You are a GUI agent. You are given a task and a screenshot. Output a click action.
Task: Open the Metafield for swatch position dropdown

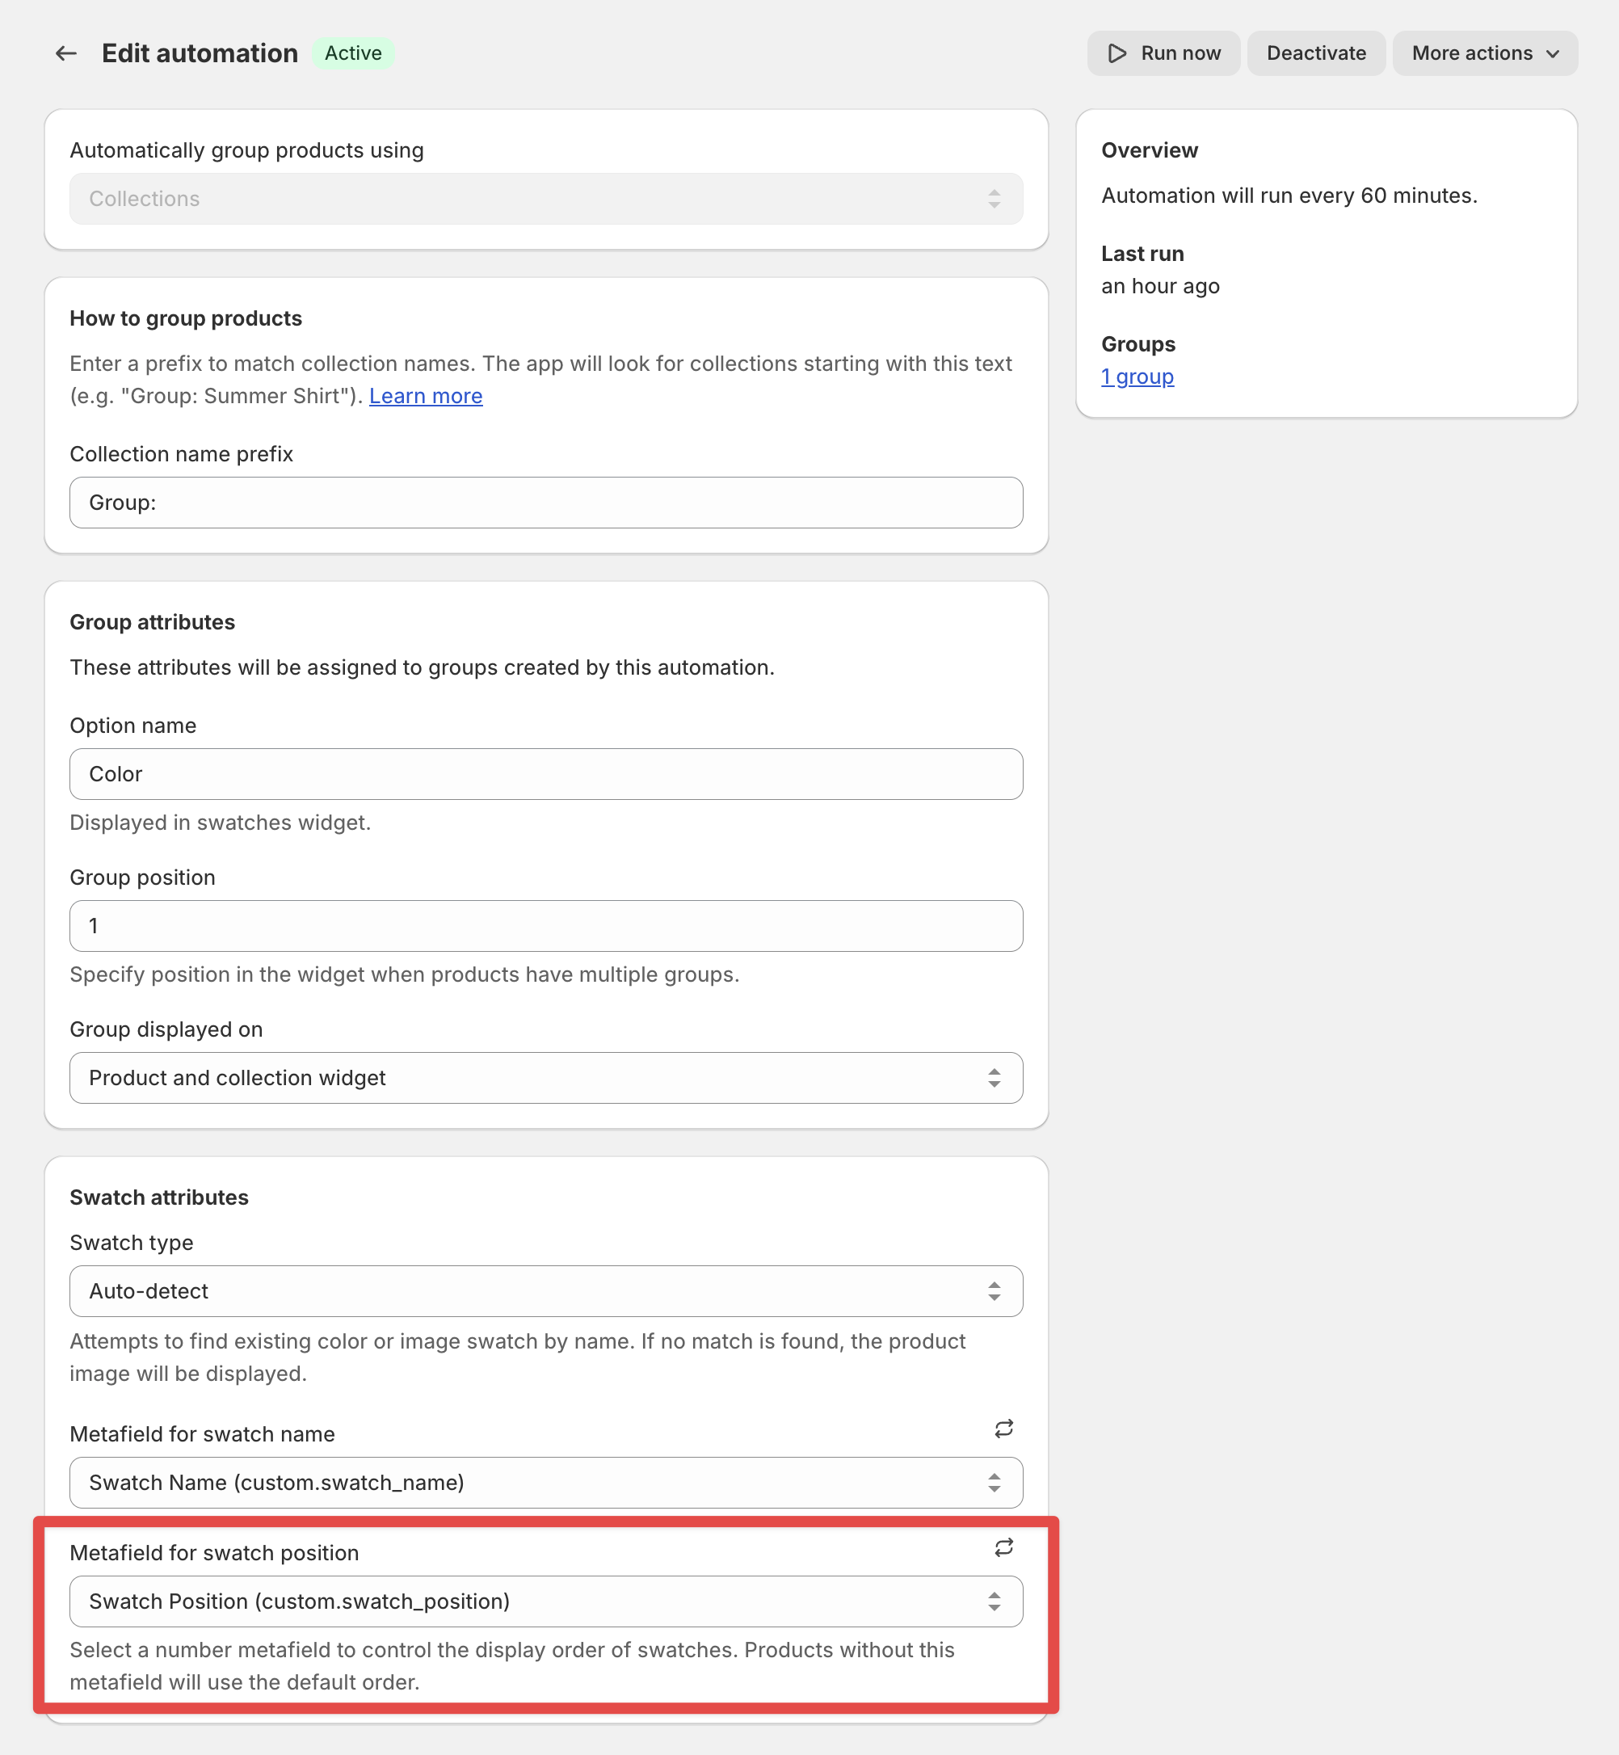point(526,1601)
